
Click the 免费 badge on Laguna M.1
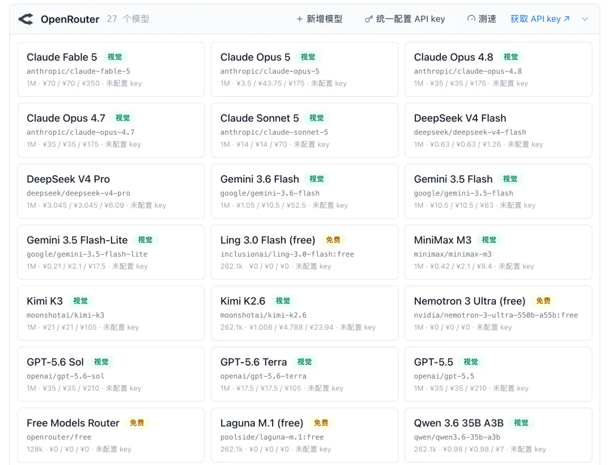(x=321, y=423)
